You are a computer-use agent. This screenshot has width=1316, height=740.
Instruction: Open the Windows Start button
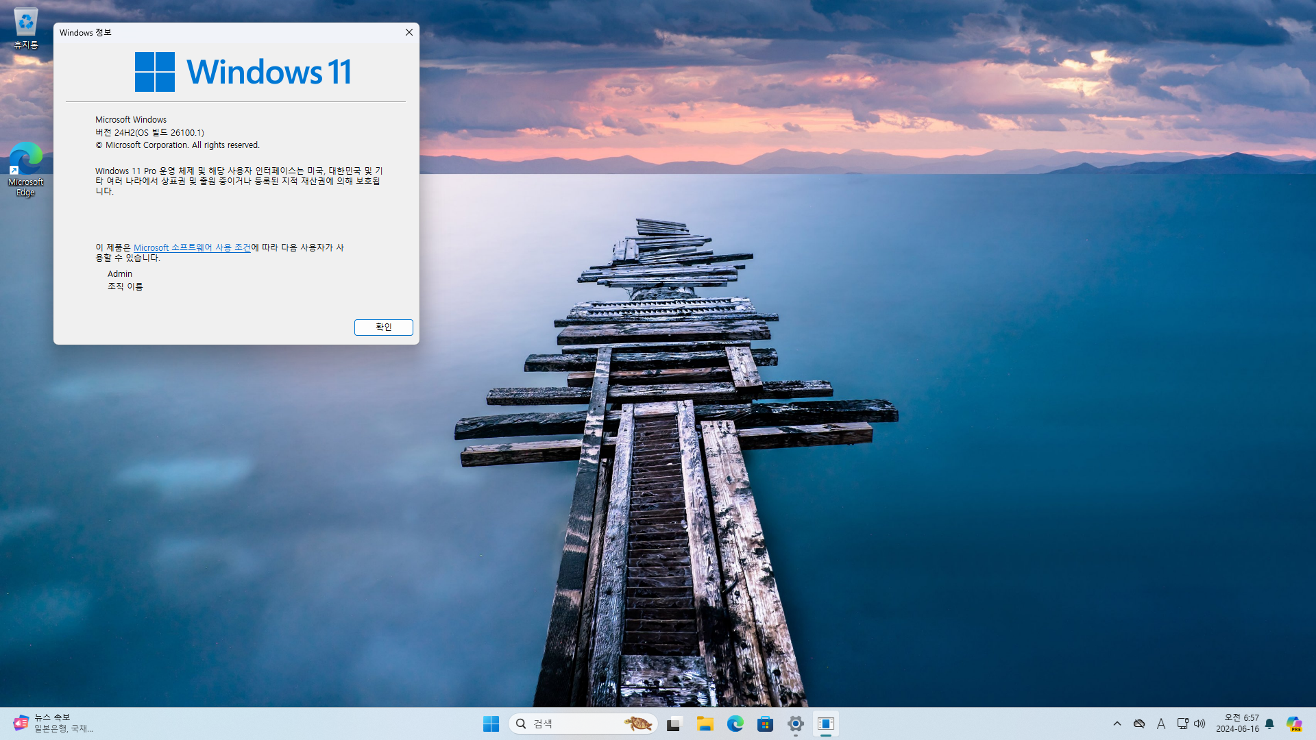pos(491,724)
